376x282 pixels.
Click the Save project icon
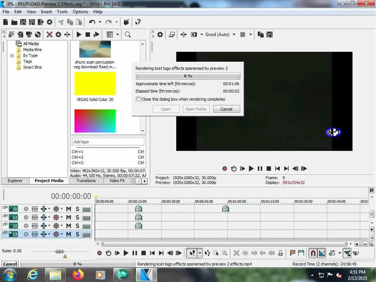click(x=23, y=22)
